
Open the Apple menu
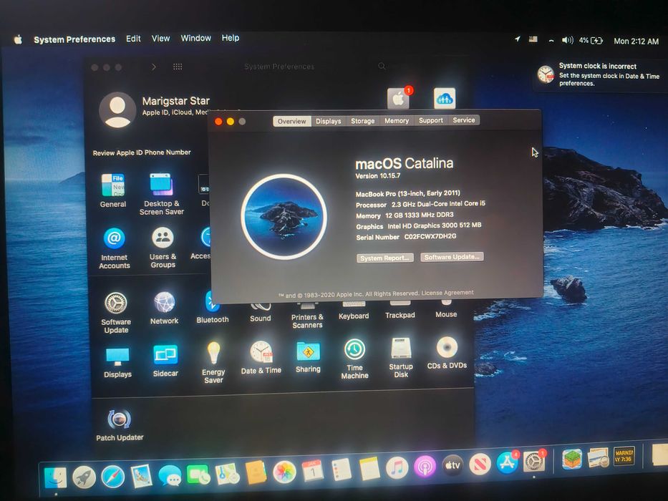tap(18, 40)
